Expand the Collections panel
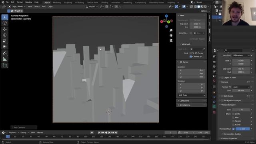The image size is (256, 144). [191, 100]
